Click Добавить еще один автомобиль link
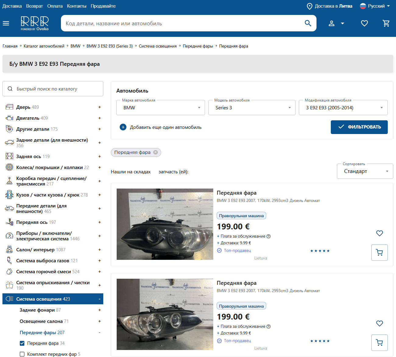 point(166,127)
